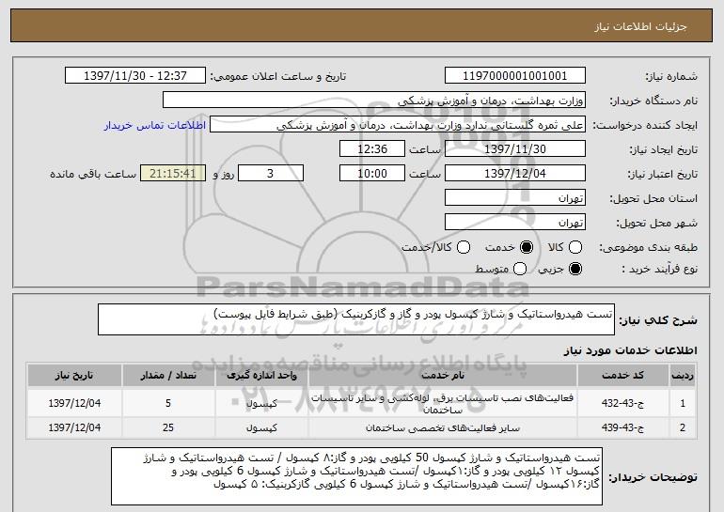Click the نوع فرآیند خرید label

pos(659,269)
